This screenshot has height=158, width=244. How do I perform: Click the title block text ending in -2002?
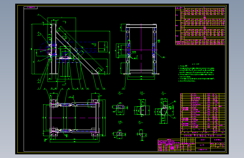tap(203, 136)
